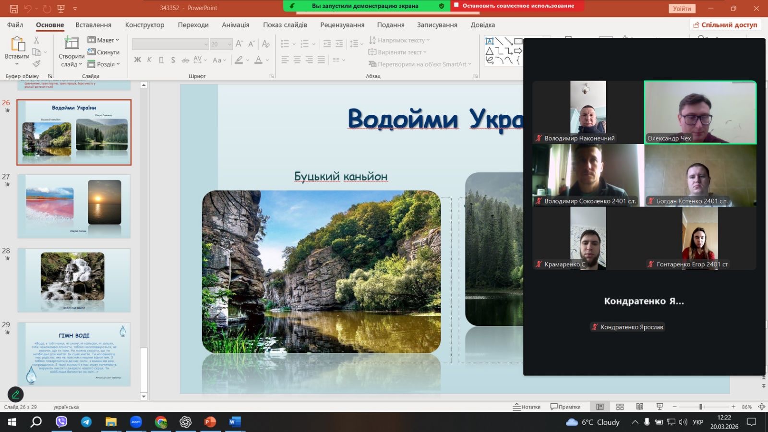Switch to reading view in status bar
768x432 pixels.
639,407
